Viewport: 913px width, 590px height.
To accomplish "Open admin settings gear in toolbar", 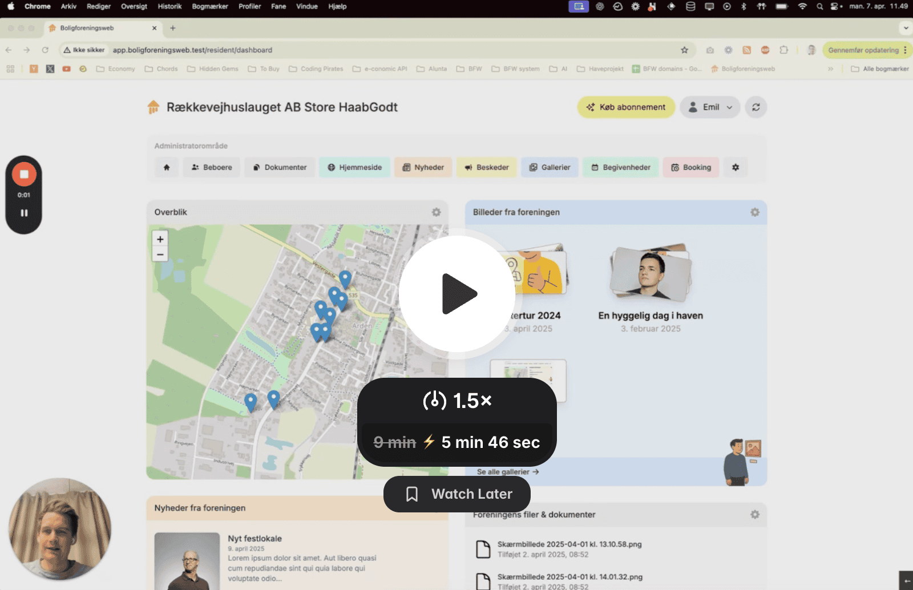I will [736, 168].
